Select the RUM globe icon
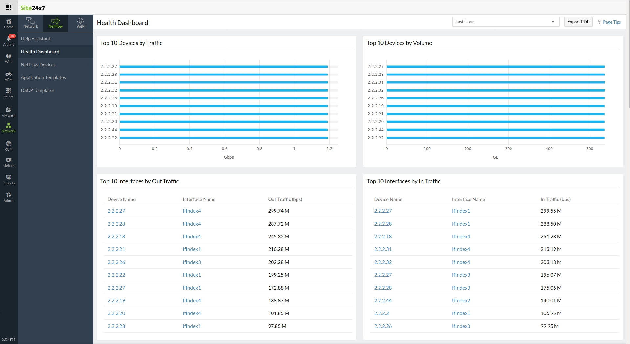Image resolution: width=630 pixels, height=344 pixels. coord(9,146)
